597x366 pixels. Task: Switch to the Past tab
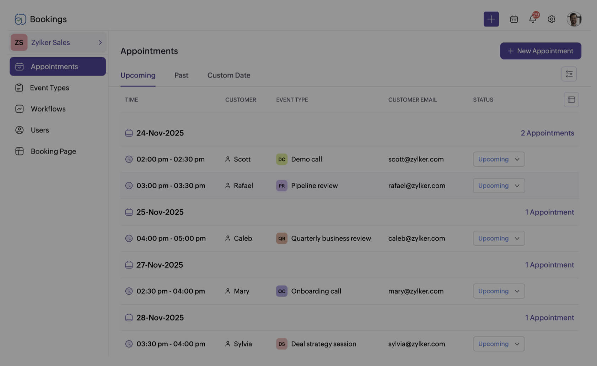tap(181, 75)
